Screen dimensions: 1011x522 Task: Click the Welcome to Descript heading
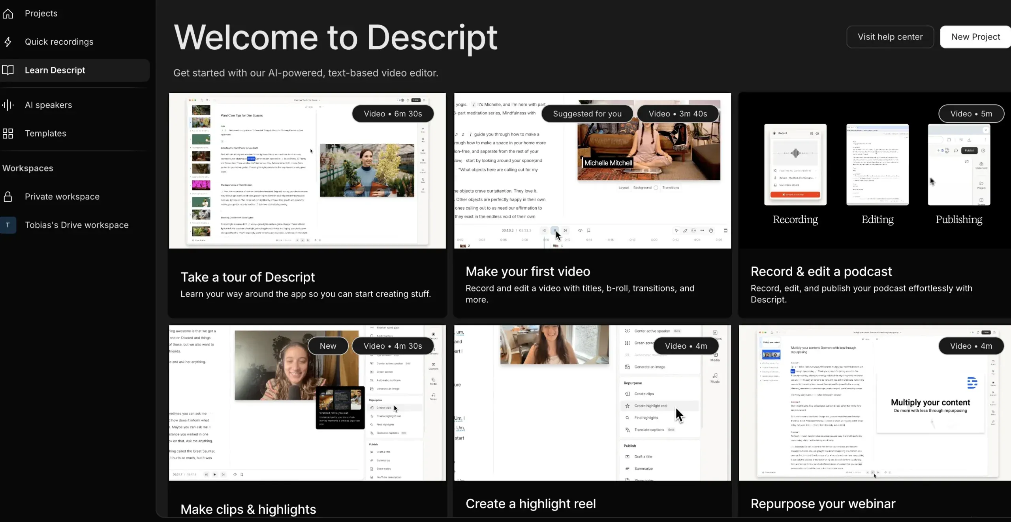335,38
